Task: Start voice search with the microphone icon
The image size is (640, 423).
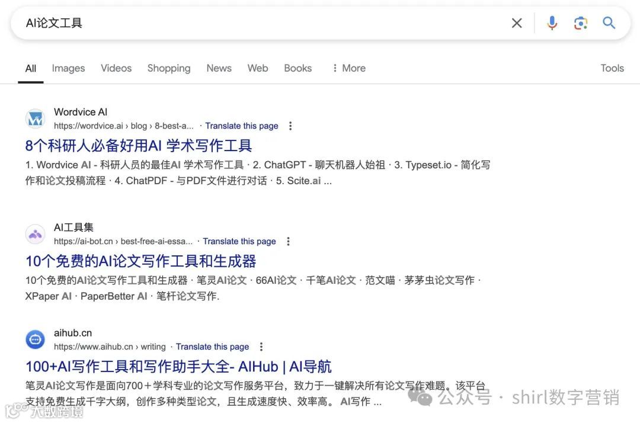Action: (552, 23)
